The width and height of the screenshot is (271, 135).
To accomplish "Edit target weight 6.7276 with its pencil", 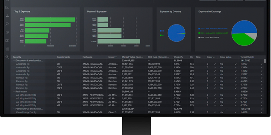I will point(262,85).
